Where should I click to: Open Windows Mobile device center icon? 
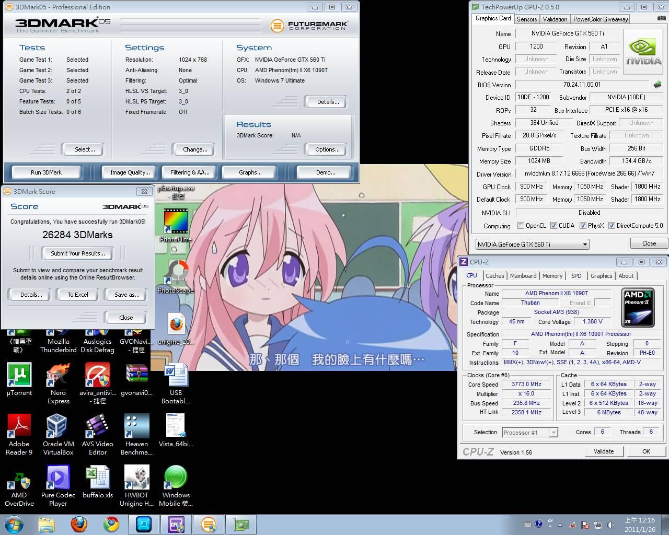176,486
